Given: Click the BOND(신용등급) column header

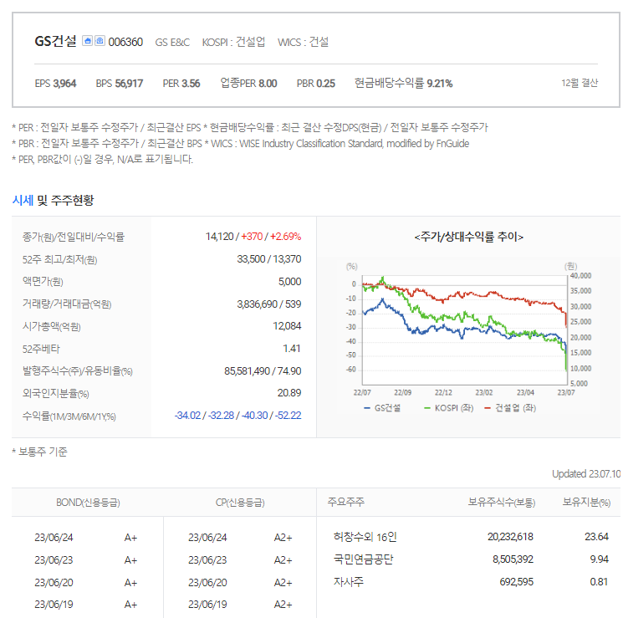Looking at the screenshot, I should (88, 503).
